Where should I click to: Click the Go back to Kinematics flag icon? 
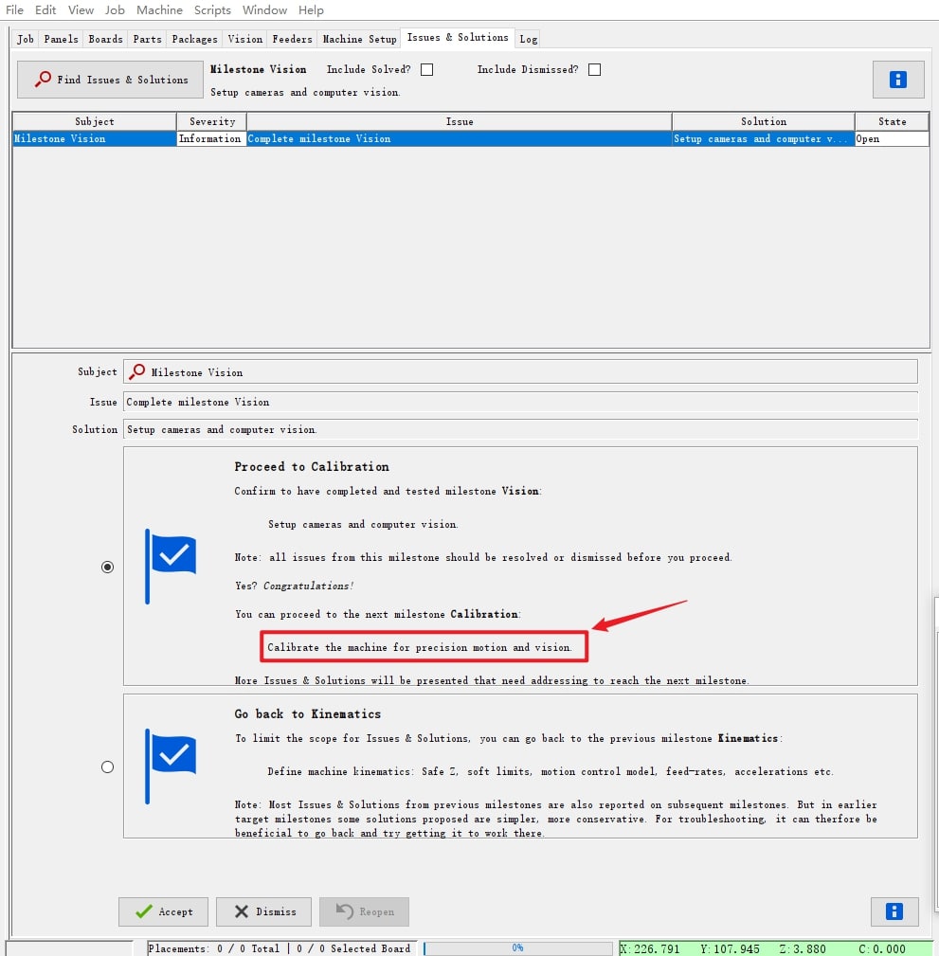point(171,767)
